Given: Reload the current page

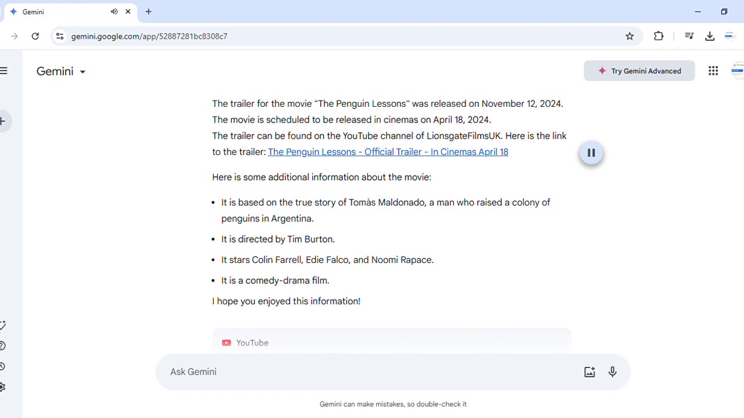Looking at the screenshot, I should (35, 36).
